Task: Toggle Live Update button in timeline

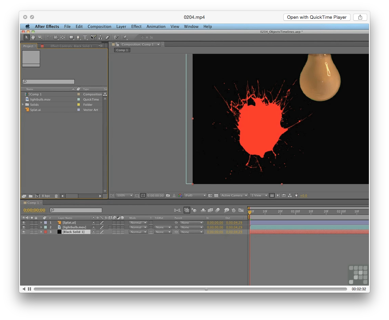Action: pyautogui.click(x=187, y=210)
